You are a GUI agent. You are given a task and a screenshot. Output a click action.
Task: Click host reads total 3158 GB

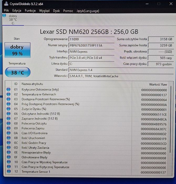click(161, 39)
